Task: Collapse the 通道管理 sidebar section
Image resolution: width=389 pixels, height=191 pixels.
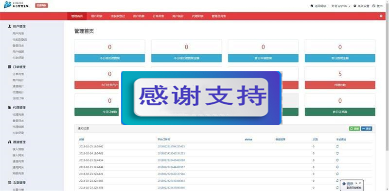Action: (19, 142)
